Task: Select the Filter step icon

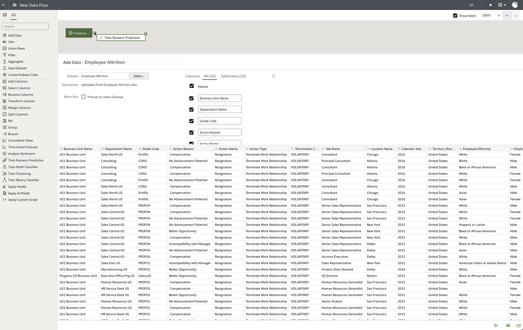Action: [5, 55]
